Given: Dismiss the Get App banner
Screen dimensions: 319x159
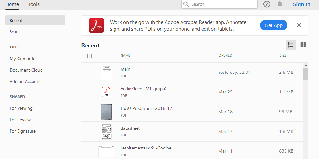Looking at the screenshot, I should [299, 25].
